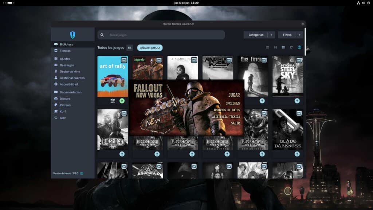The image size is (373, 210).
Task: Click the Todos los juegos count 83
Action: point(129,48)
